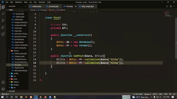Switch to Chrome on the taskbar
Image resolution: width=177 pixels, height=99 pixels.
click(41, 97)
